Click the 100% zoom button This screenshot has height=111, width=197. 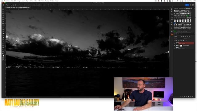click(x=44, y=5)
